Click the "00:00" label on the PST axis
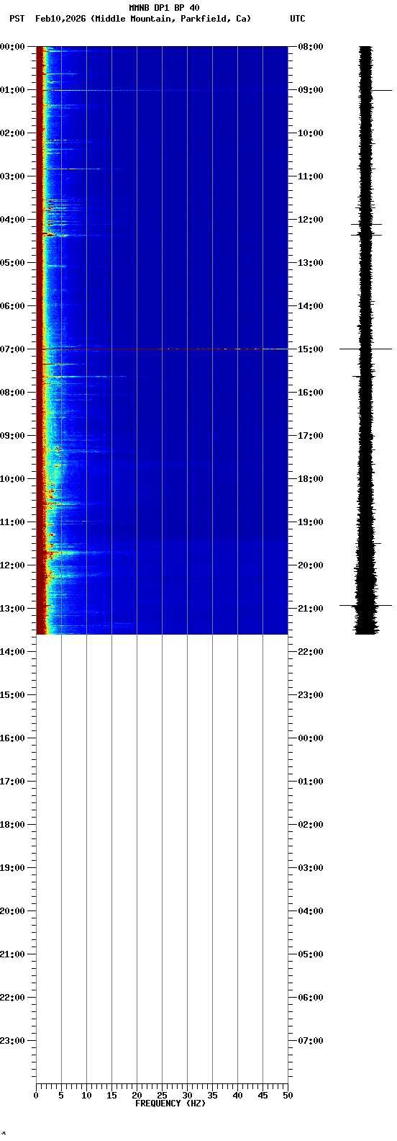397x1141 pixels. coord(12,47)
